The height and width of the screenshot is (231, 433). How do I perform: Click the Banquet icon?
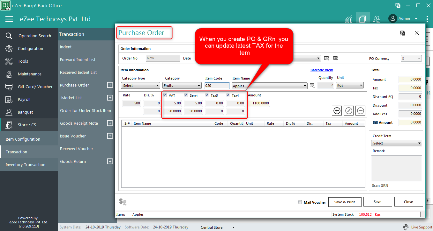(x=9, y=112)
